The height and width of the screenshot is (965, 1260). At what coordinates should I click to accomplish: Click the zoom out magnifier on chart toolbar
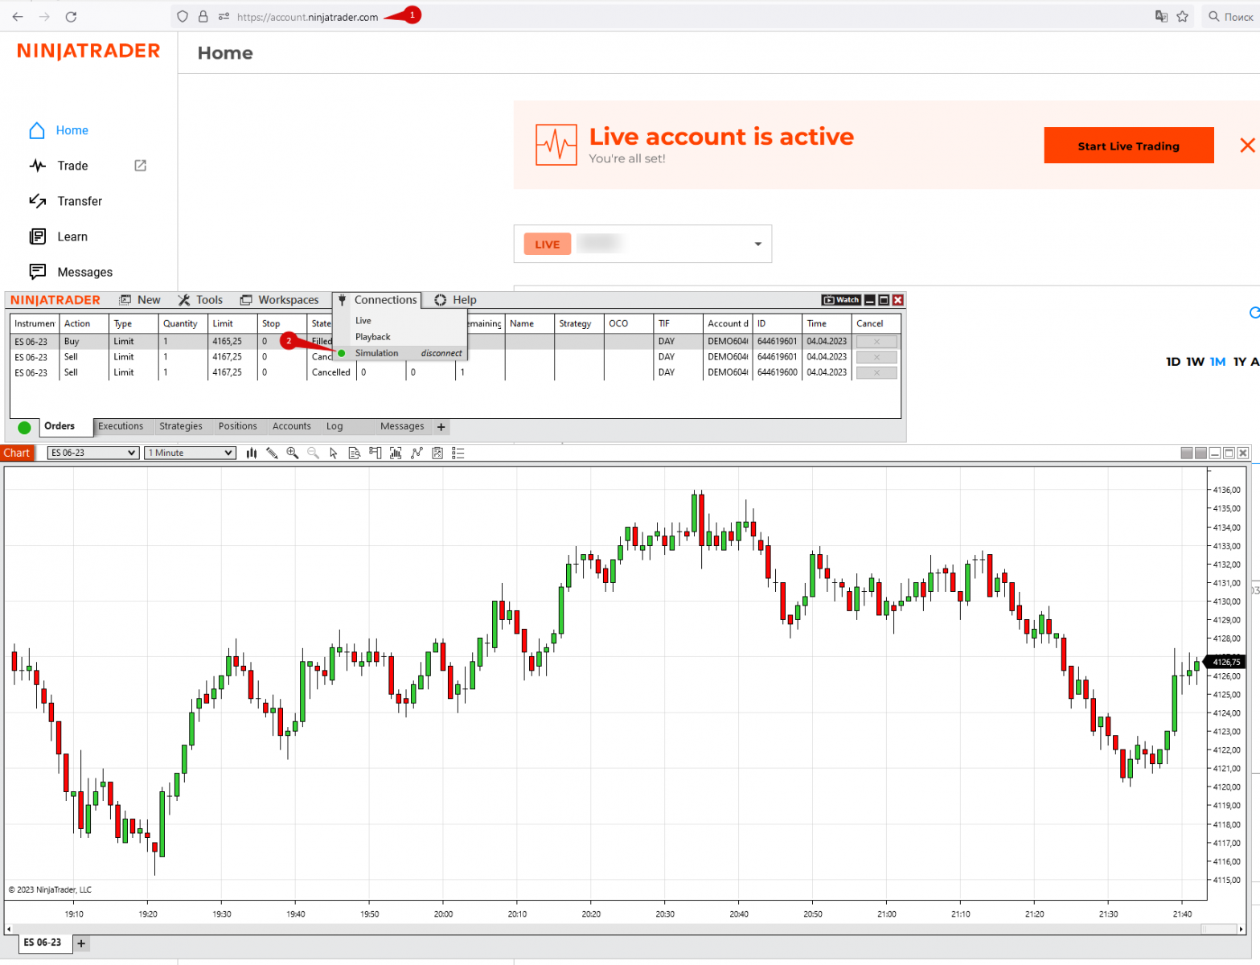point(313,453)
